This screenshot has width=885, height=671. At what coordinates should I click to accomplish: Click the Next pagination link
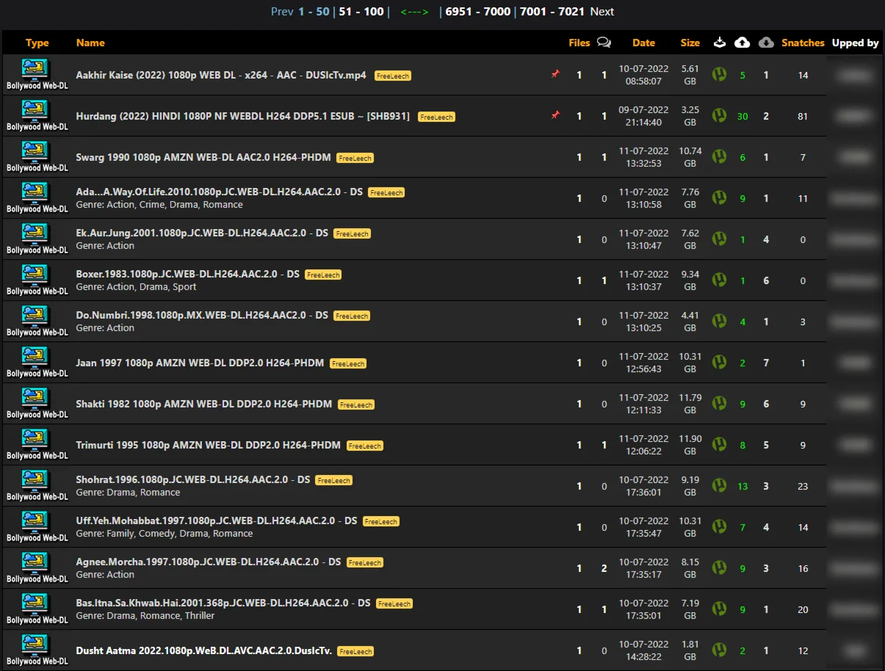(602, 12)
